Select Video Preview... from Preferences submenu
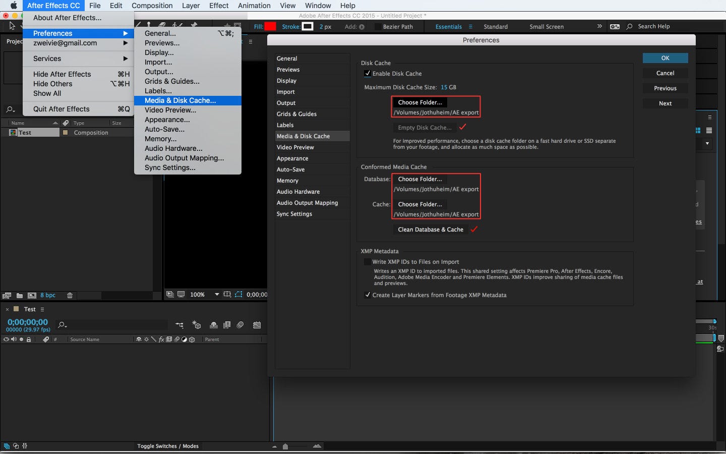This screenshot has width=726, height=454. point(188,110)
